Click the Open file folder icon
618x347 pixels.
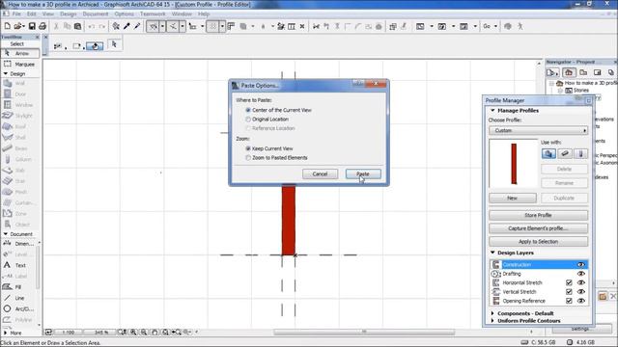pos(18,26)
